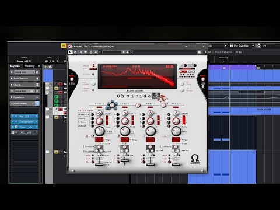Open the Use Quantize dropdown
The width and height of the screenshot is (280, 210).
(242, 45)
